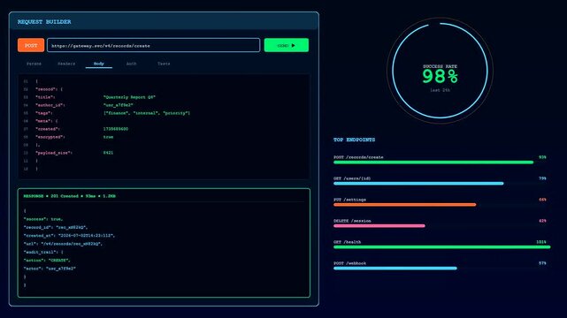Click the "actor" response line
Image resolution: width=567 pixels, height=318 pixels.
(x=50, y=269)
